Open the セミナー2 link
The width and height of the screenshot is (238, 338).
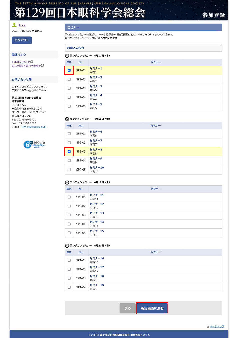coord(96,77)
